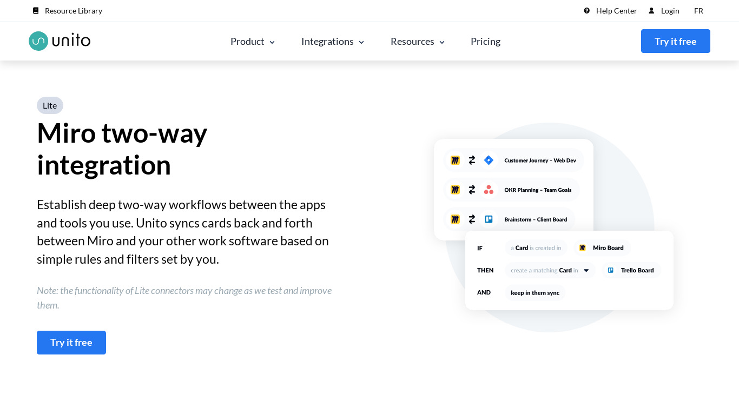739x415 pixels.
Task: Go to the Pricing page
Action: click(485, 42)
